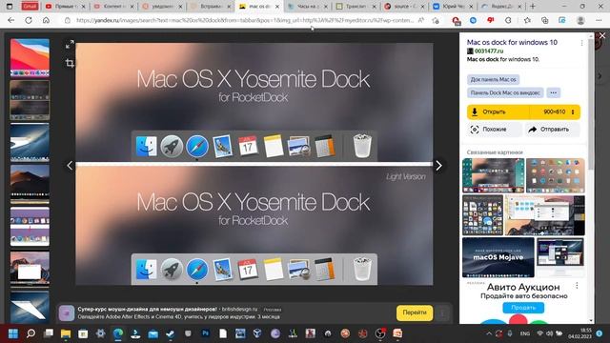Show the previous image with left arrow
The image size is (610, 343).
click(70, 166)
